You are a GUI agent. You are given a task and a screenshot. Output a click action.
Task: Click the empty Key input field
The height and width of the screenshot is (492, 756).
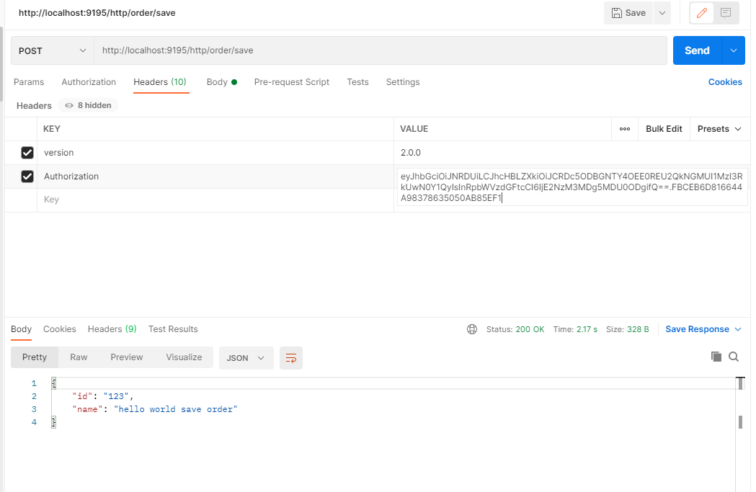(216, 200)
